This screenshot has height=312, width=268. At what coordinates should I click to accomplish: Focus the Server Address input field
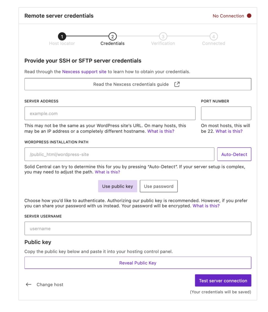pyautogui.click(x=110, y=113)
